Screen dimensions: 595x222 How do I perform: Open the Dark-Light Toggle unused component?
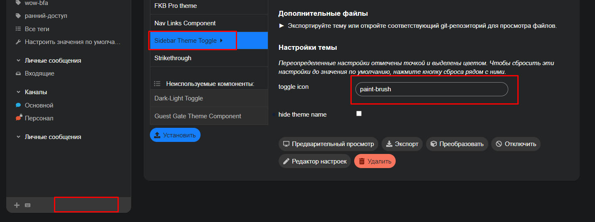pyautogui.click(x=179, y=98)
